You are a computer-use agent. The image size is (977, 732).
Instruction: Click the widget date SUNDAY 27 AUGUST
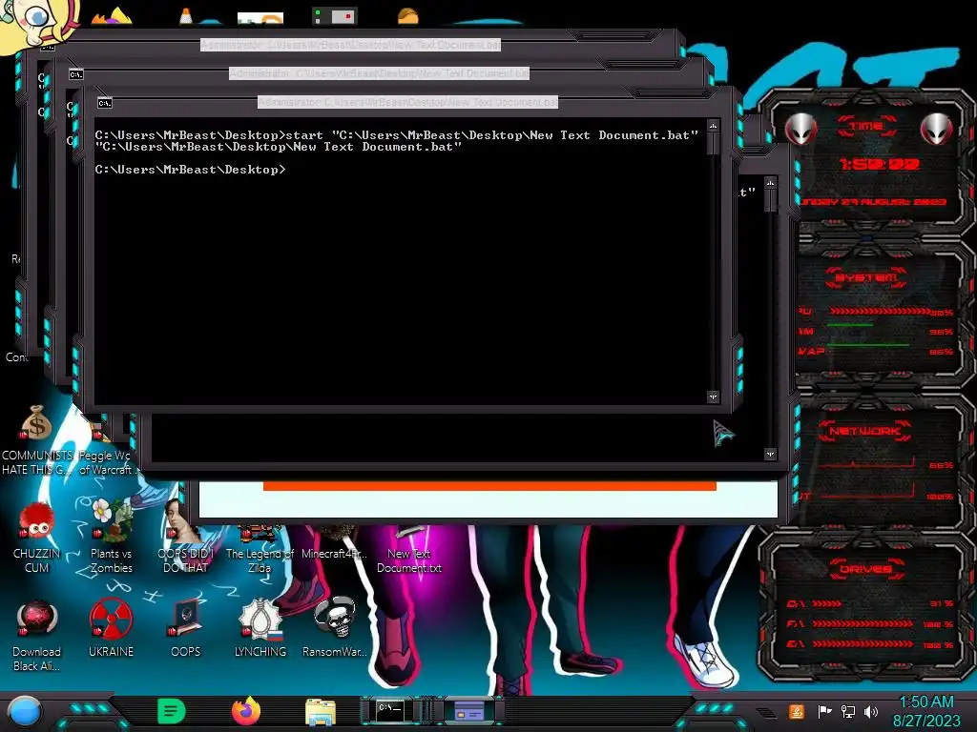(874, 202)
